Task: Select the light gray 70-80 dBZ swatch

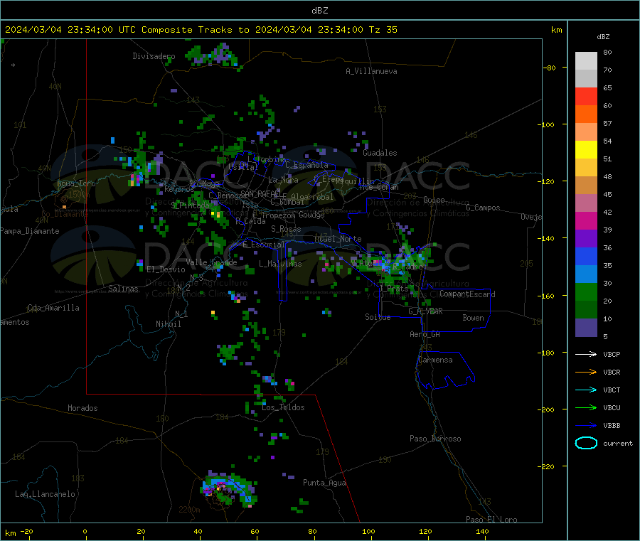Action: (586, 61)
